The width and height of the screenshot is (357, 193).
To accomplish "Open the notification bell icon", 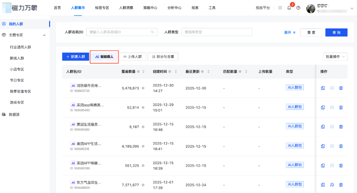I will (x=289, y=8).
